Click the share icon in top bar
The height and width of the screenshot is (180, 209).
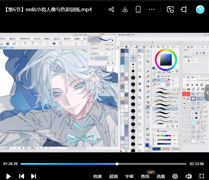pyautogui.click(x=111, y=9)
